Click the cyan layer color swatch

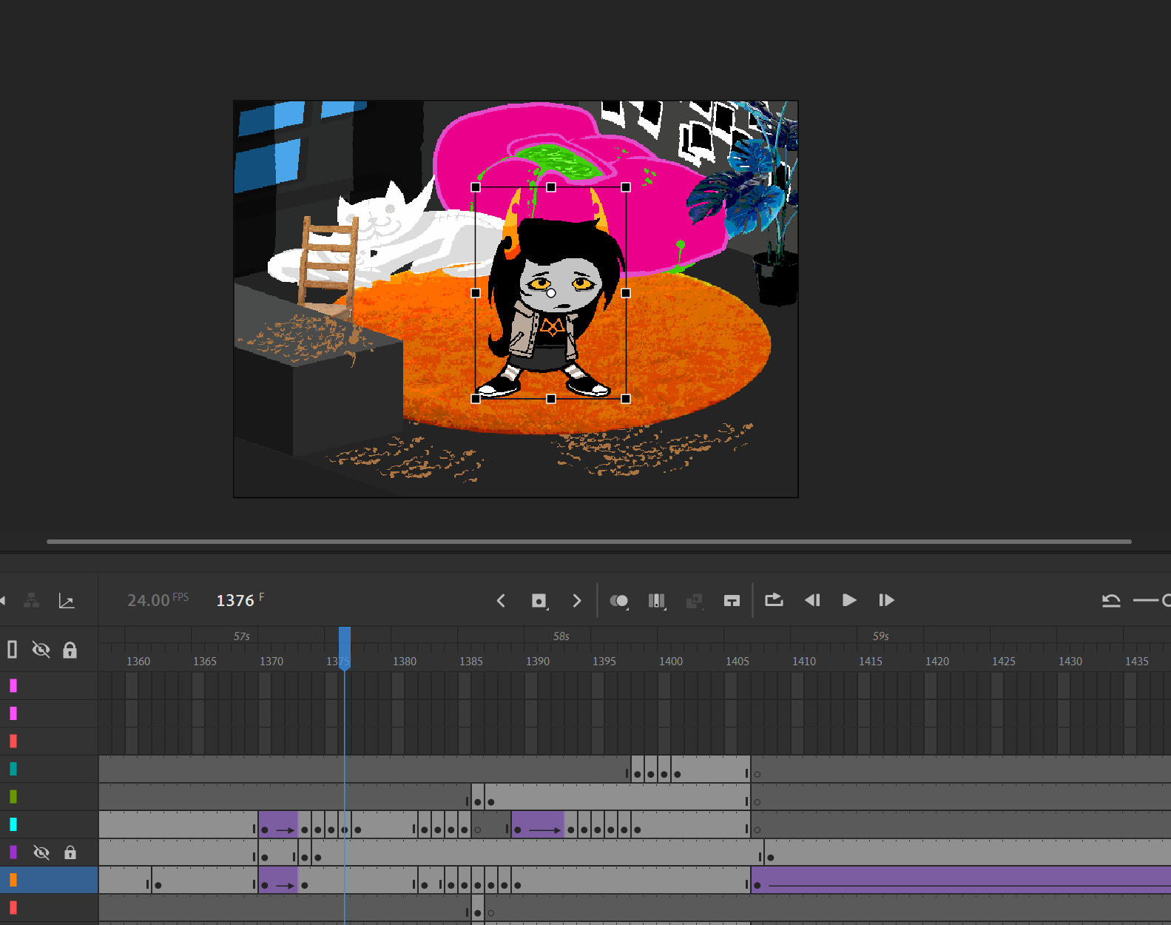point(13,824)
